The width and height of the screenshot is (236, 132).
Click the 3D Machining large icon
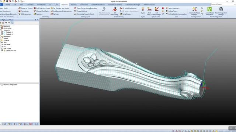[x=115, y=11]
